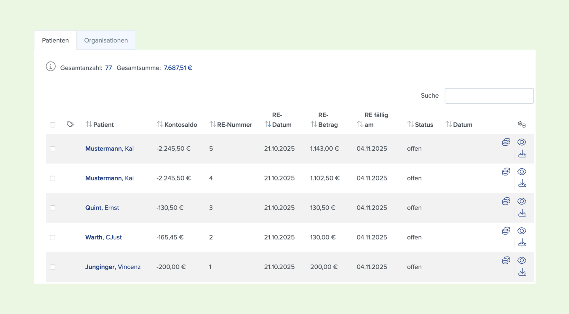
Task: Open the table column settings gears icon
Action: click(x=522, y=125)
